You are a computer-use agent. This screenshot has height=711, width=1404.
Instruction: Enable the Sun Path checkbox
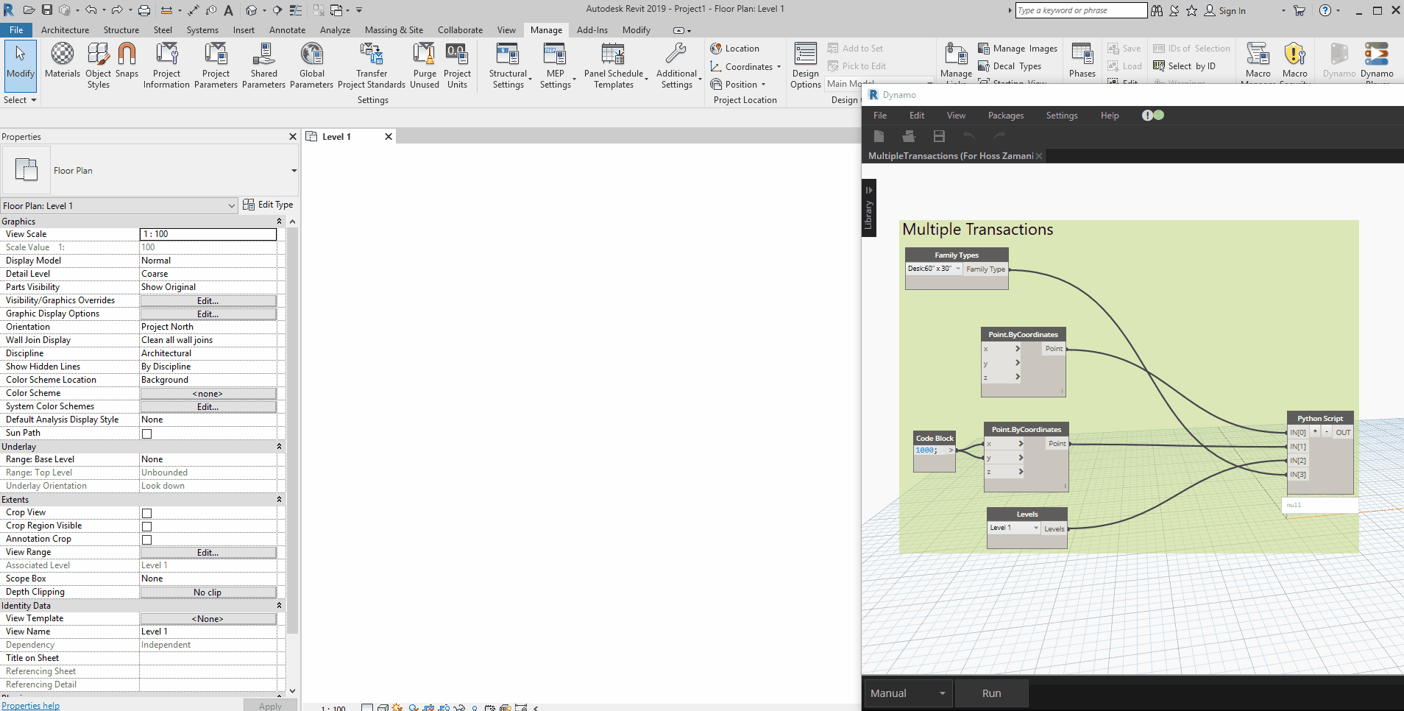coord(146,434)
